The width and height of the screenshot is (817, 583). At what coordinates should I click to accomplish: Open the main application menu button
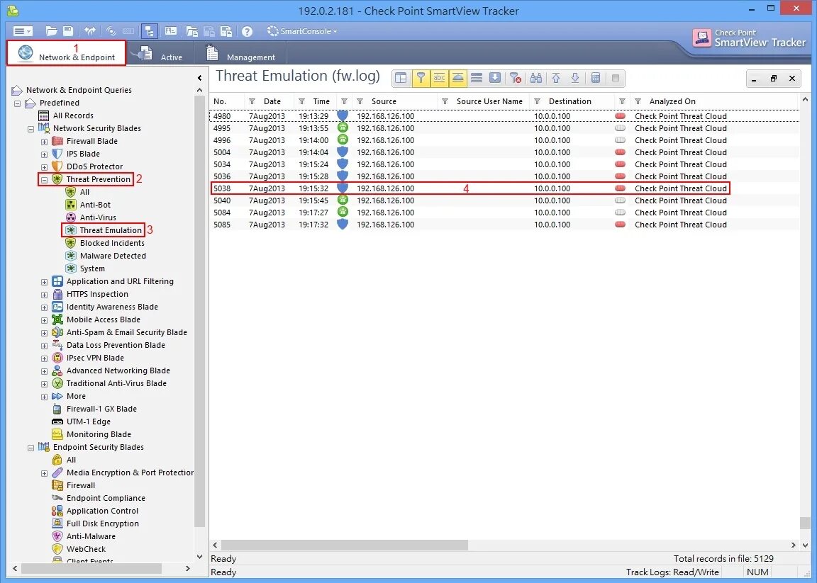click(x=23, y=31)
